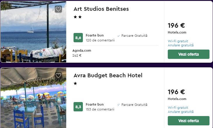The width and height of the screenshot is (213, 128).
Task: Click Parcare Gratuită checkmark for Avra Budget
Action: point(118,105)
